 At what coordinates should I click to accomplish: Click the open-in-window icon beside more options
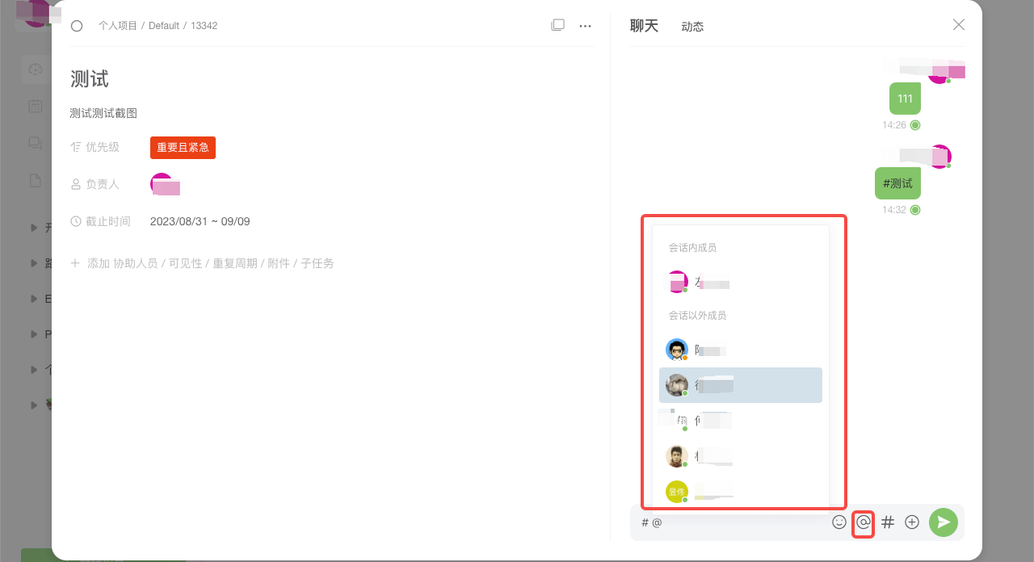[x=557, y=25]
